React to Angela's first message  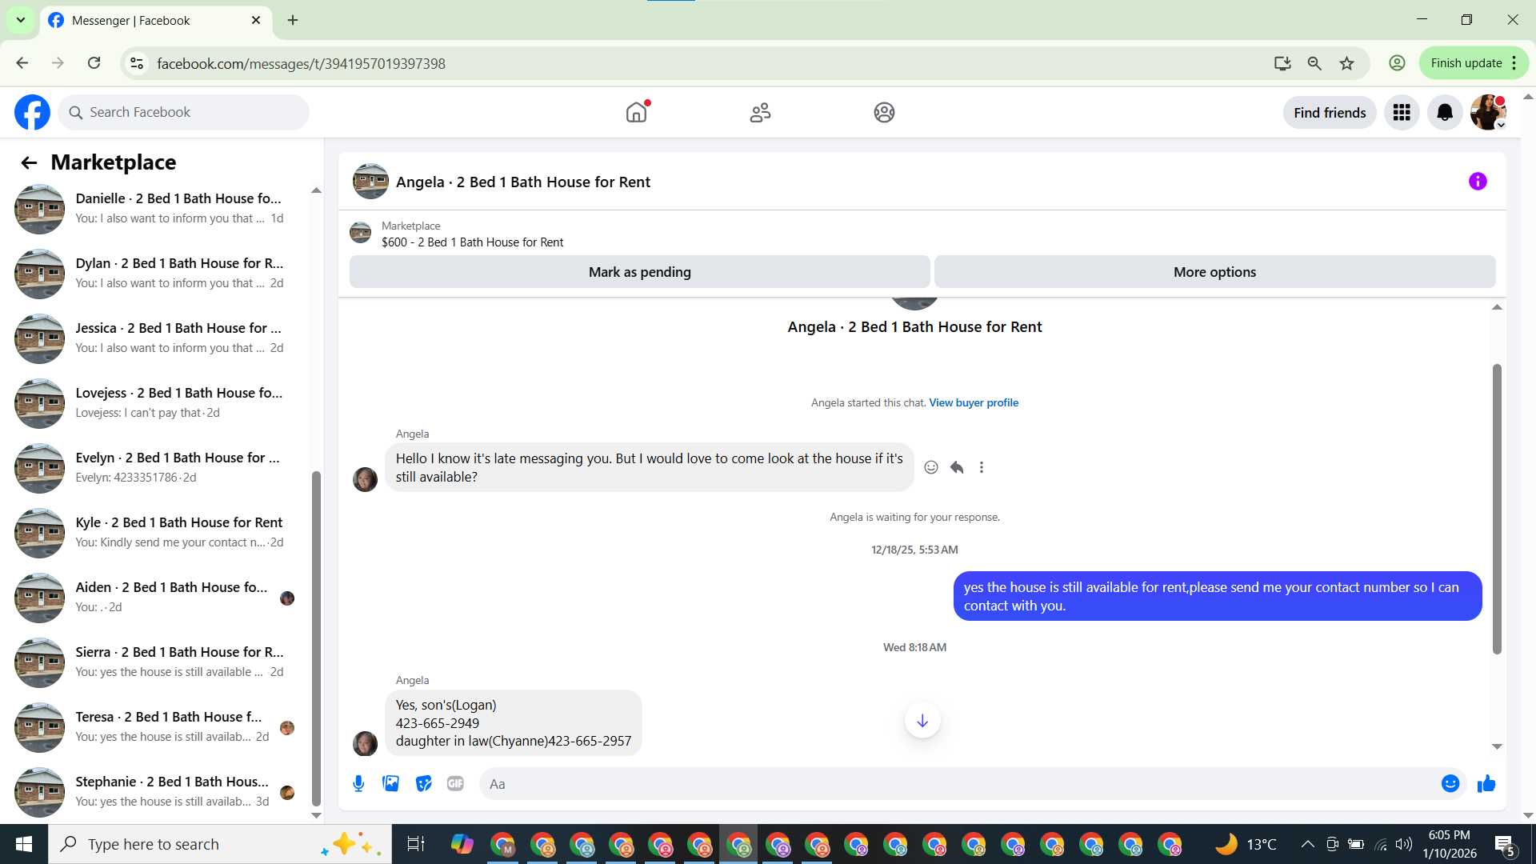(x=930, y=467)
